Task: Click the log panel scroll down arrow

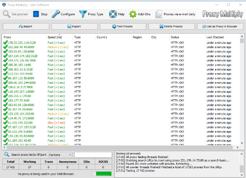Action: [242, 175]
